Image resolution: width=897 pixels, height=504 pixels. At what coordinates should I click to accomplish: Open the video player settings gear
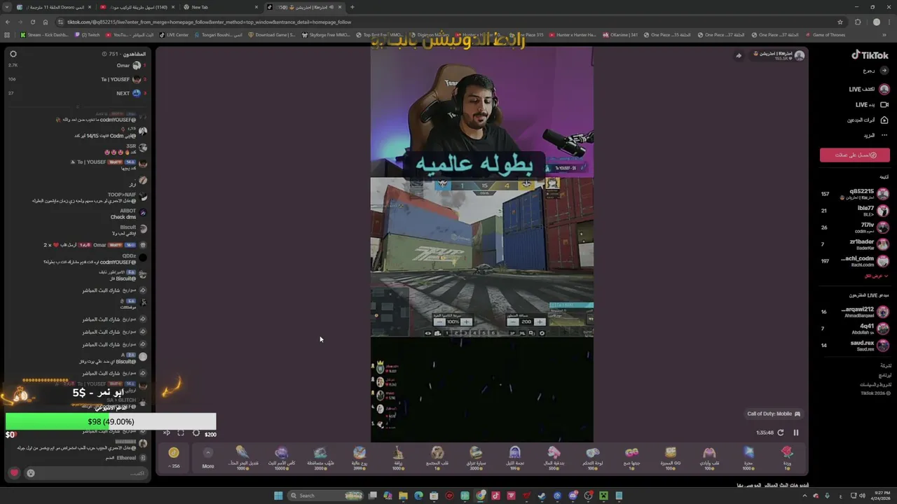[196, 433]
